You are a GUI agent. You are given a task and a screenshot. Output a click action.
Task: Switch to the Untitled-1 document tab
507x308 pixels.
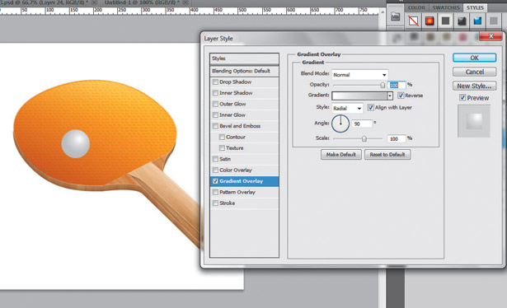143,2
